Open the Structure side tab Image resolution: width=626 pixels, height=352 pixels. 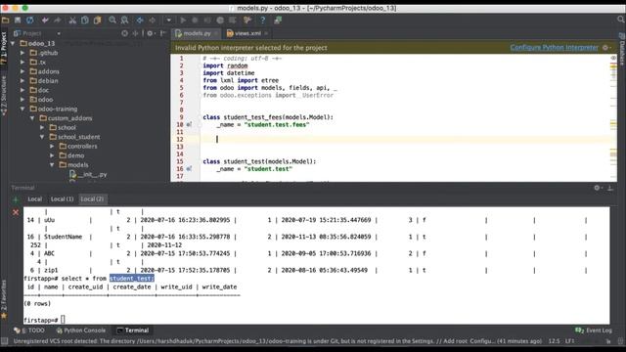[x=4, y=96]
